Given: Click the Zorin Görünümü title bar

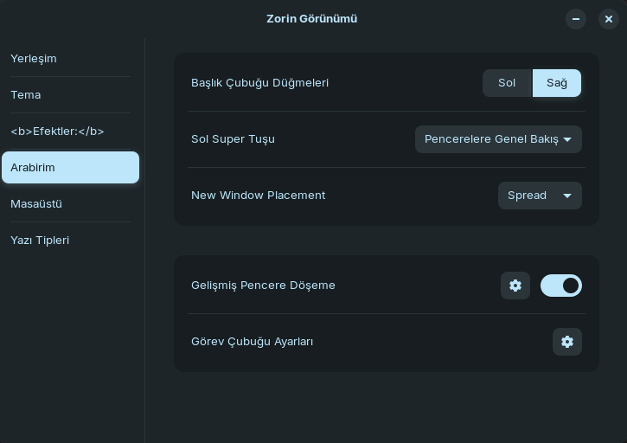Looking at the screenshot, I should click(311, 19).
